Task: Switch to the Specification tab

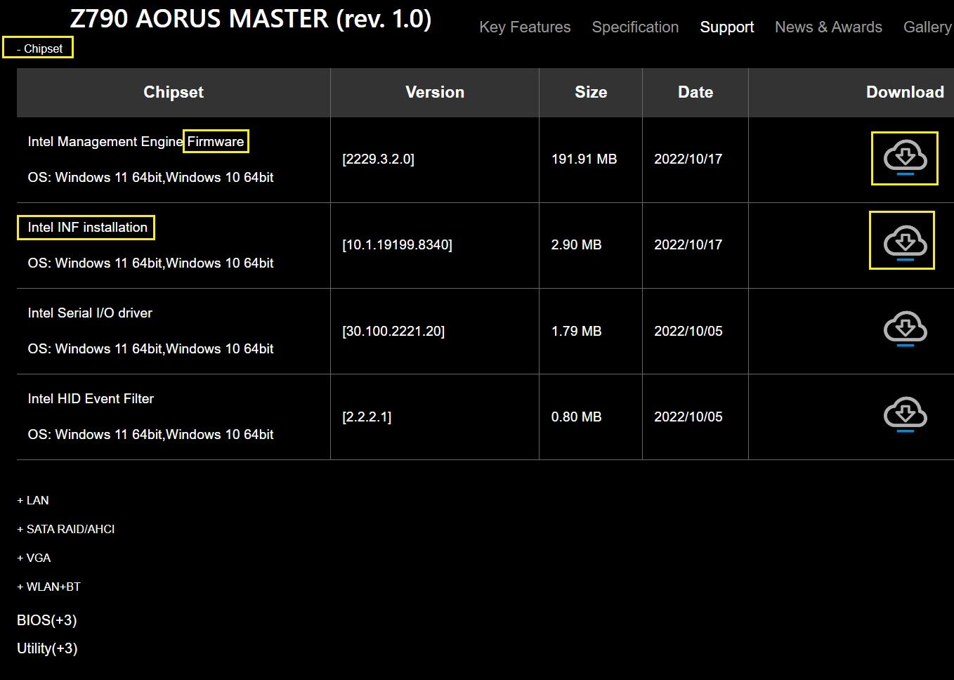Action: pyautogui.click(x=635, y=27)
